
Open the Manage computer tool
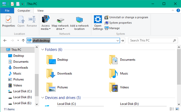[112, 28]
